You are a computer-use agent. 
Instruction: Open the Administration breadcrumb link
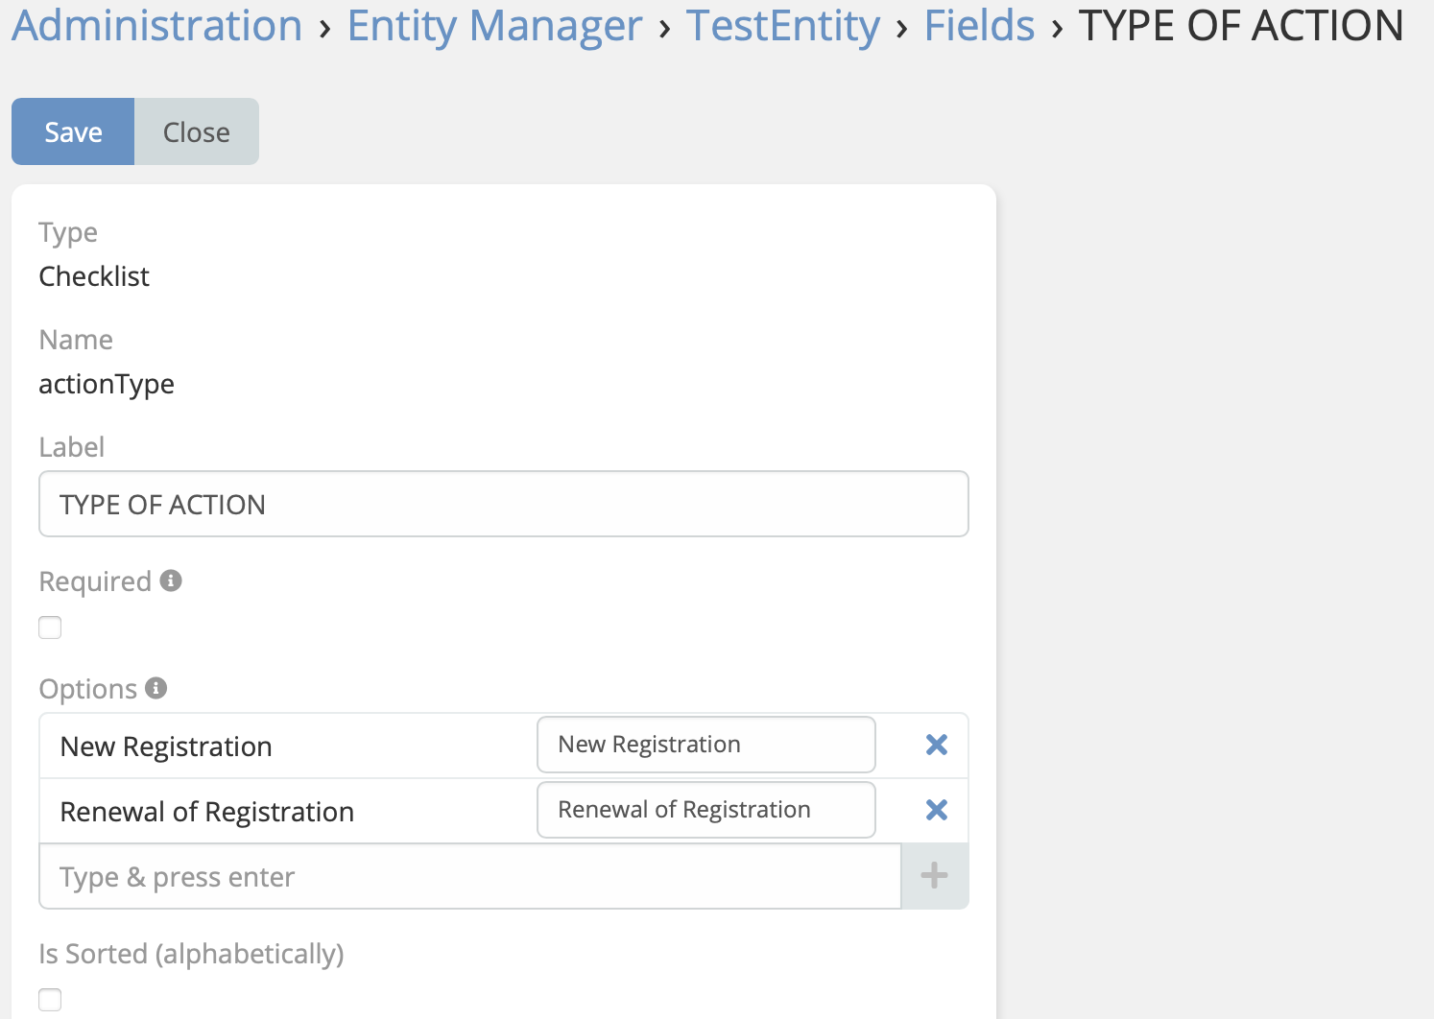click(x=155, y=25)
